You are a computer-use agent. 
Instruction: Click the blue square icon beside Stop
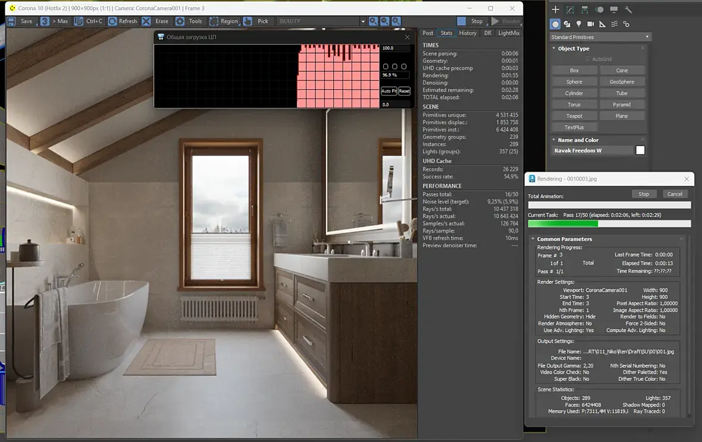(461, 21)
